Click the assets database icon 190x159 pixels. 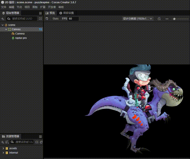click(x=7, y=148)
